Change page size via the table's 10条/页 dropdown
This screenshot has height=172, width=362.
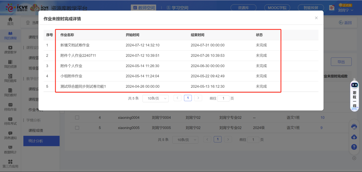coord(185,140)
